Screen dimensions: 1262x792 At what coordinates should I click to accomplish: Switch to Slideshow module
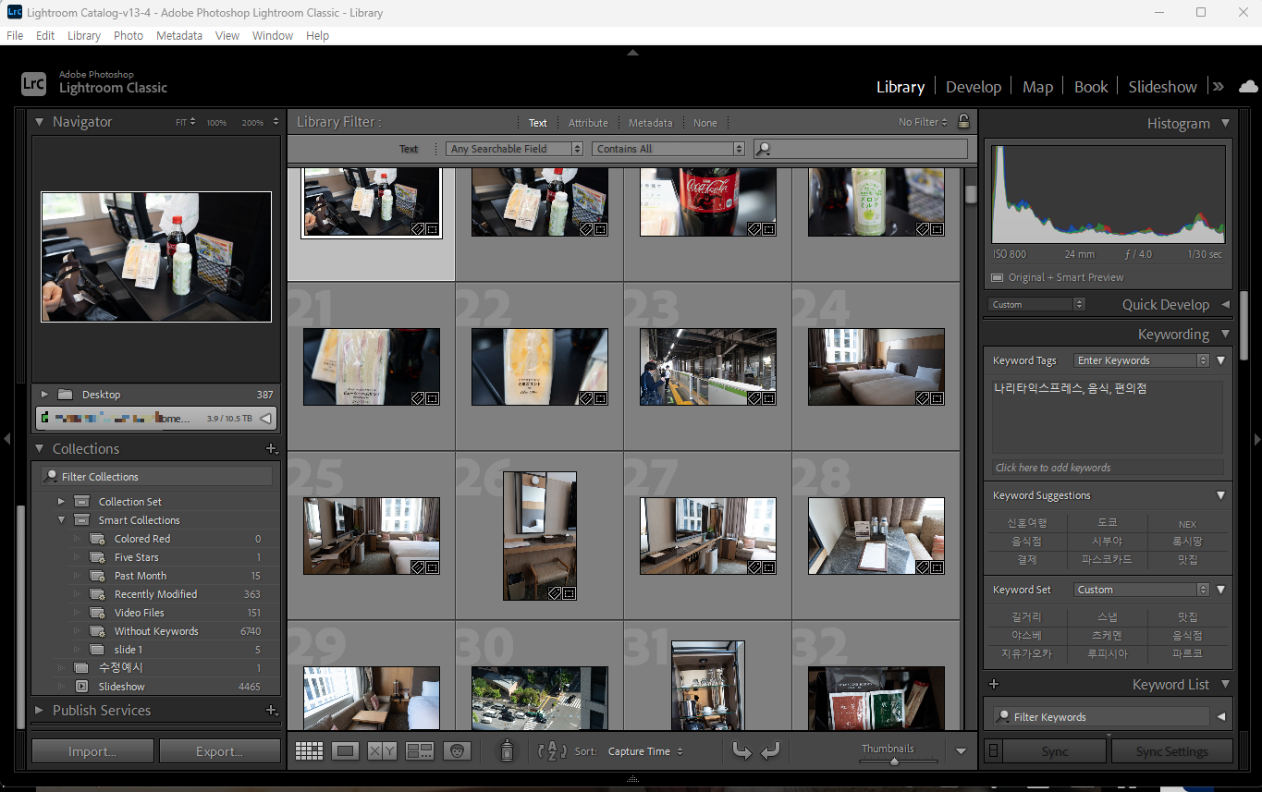point(1162,86)
